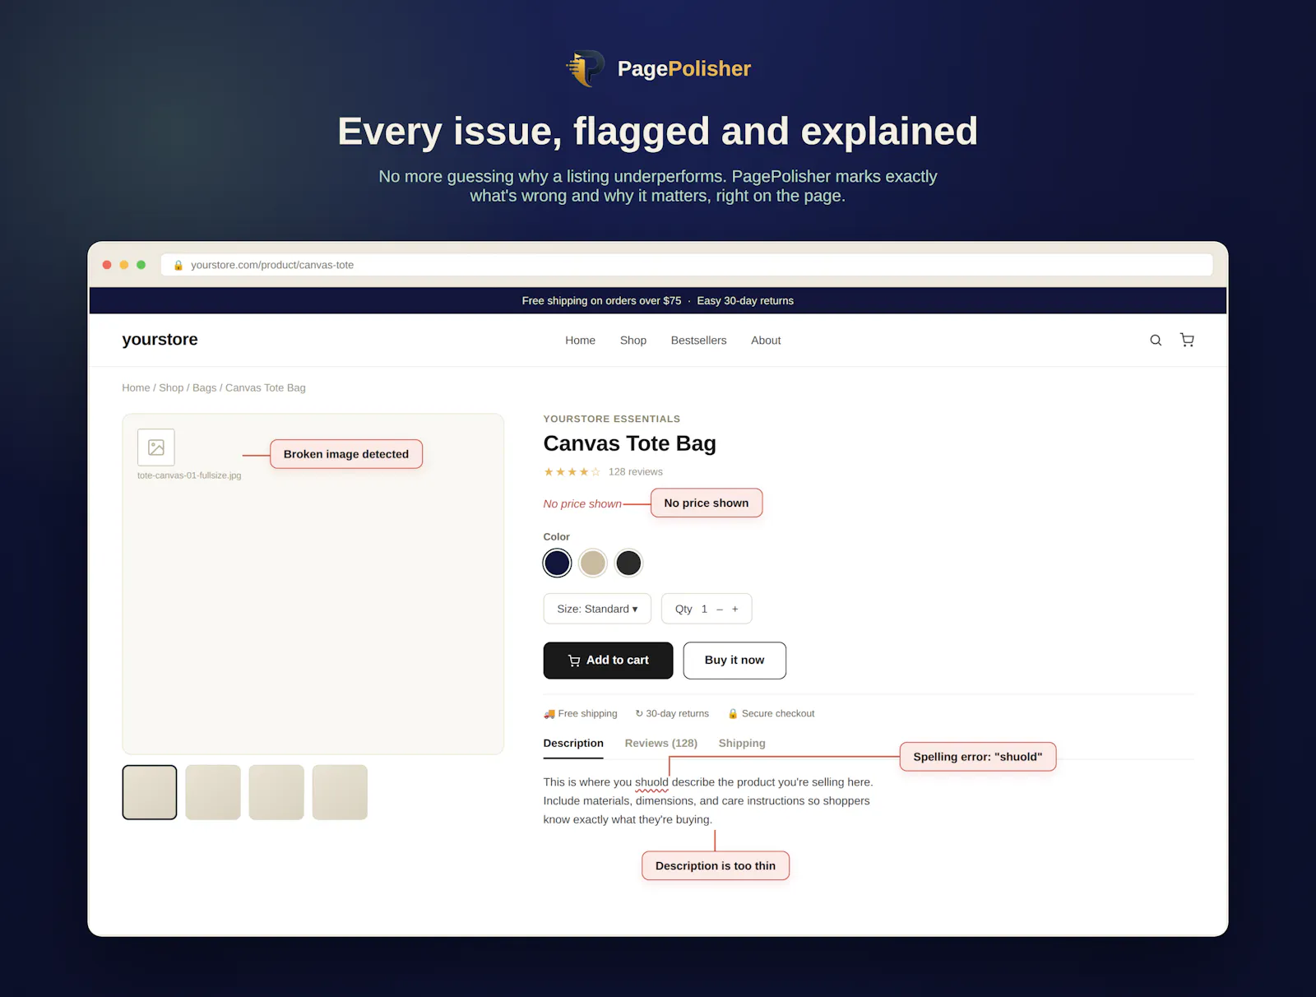Click the yourstore logo text
This screenshot has height=997, width=1316.
pos(160,340)
